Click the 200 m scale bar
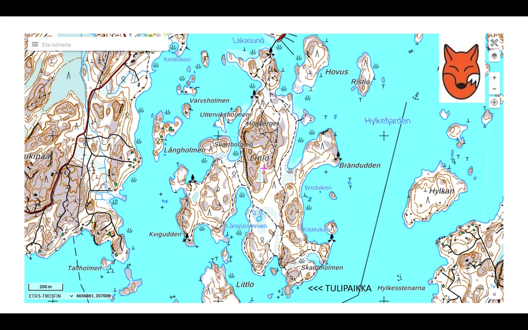The width and height of the screenshot is (528, 330). (x=45, y=287)
